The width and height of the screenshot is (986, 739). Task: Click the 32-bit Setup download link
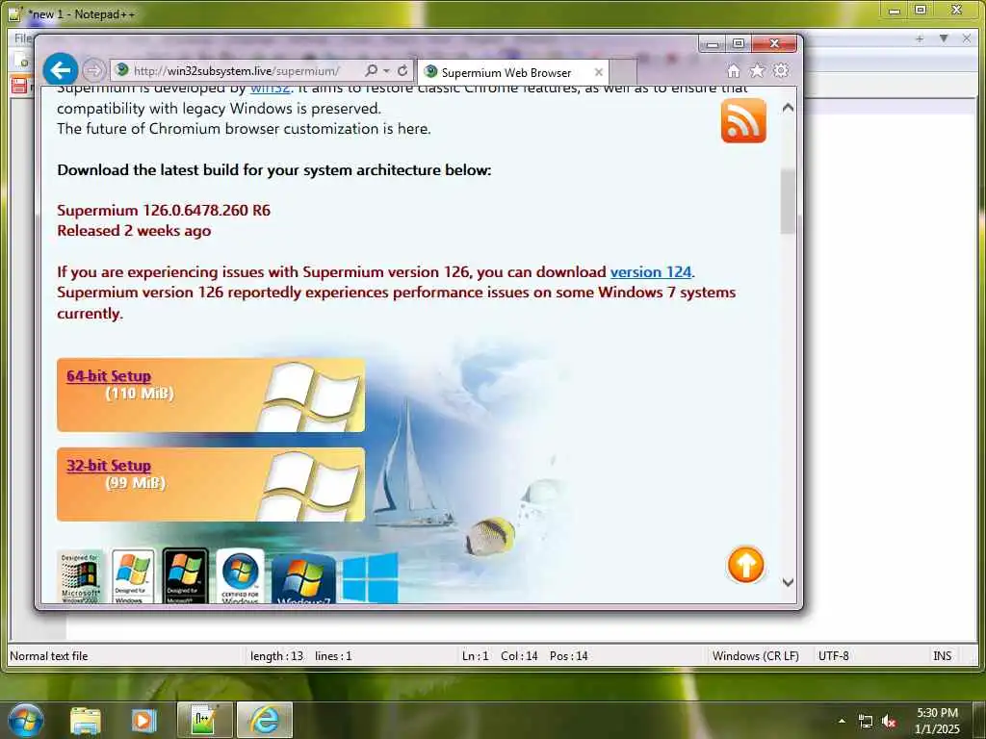(x=109, y=466)
